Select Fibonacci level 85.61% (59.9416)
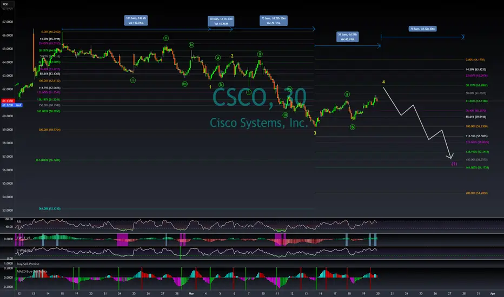Viewport: 504px width, 297px height. click(476, 117)
